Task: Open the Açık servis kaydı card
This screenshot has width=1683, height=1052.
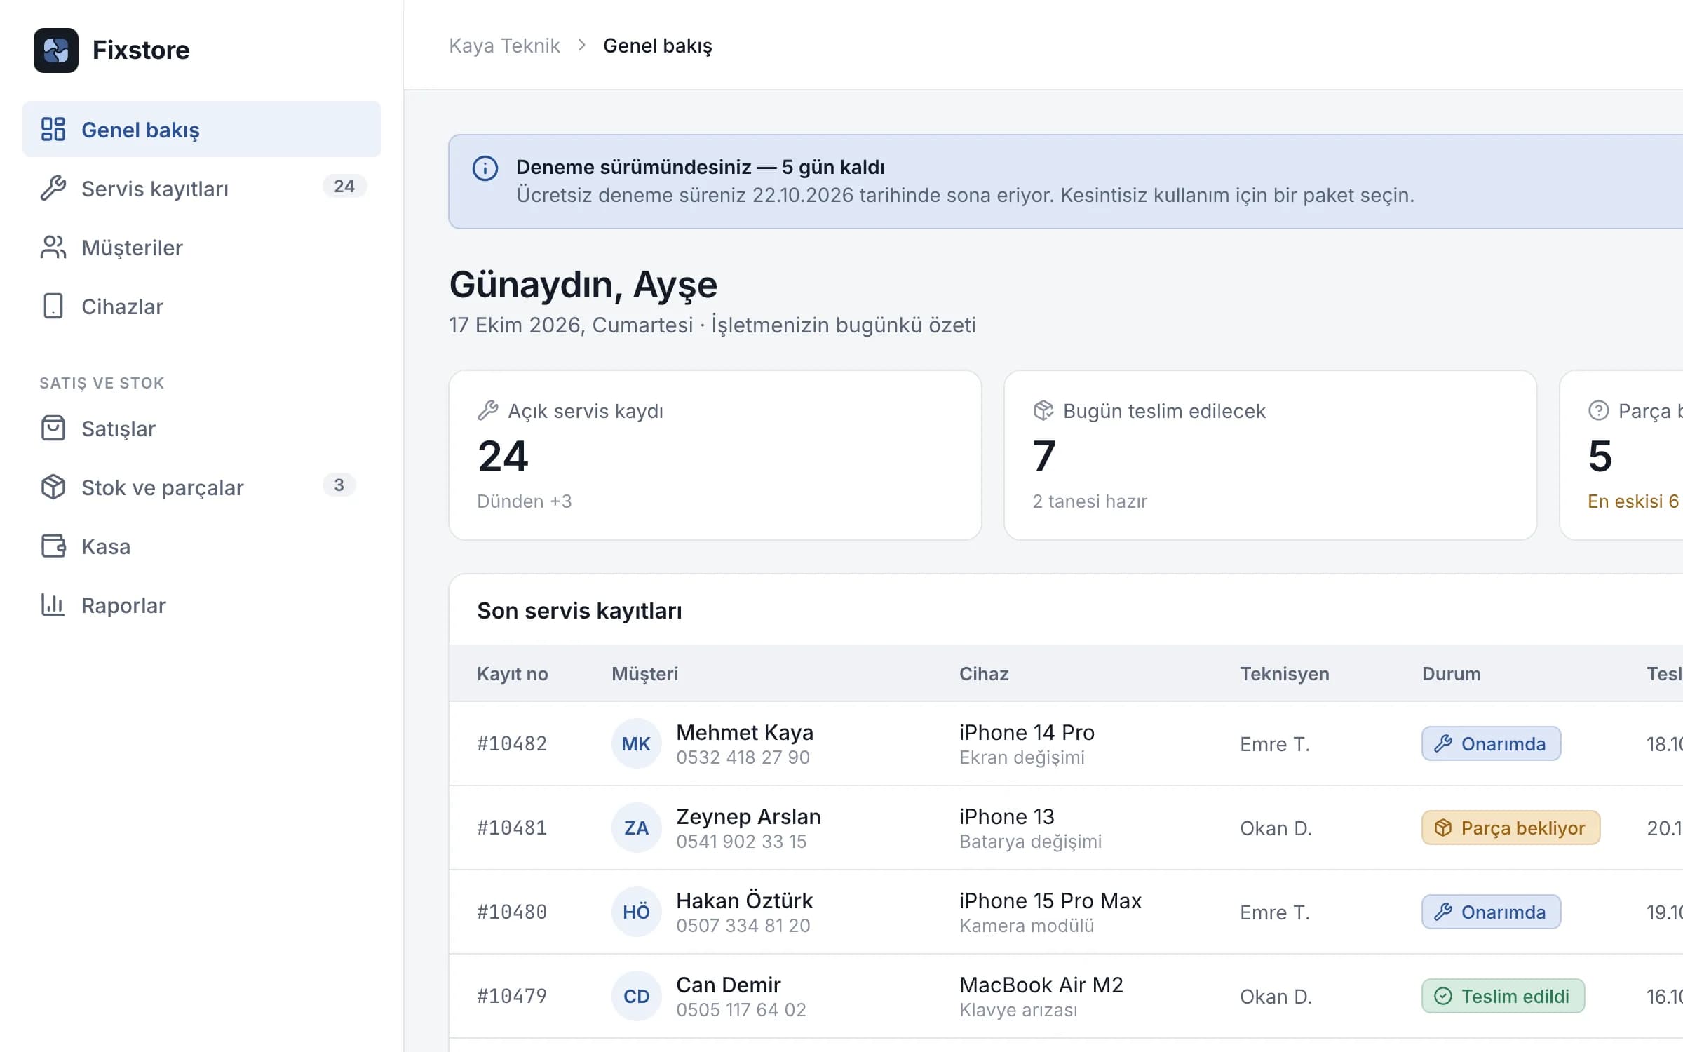Action: click(x=715, y=455)
